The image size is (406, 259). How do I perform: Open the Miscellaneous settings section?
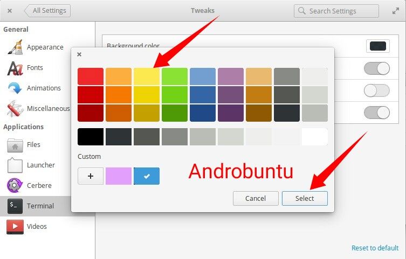(49, 109)
